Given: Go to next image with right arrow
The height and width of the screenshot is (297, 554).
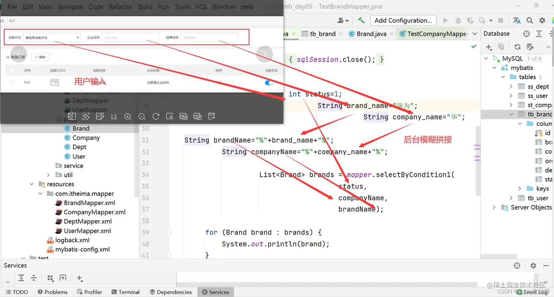Looking at the screenshot, I should (265, 54).
